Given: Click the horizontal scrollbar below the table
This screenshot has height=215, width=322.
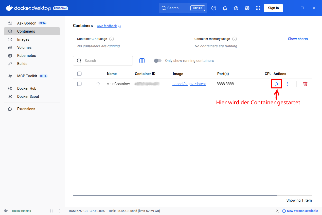Looking at the screenshot, I should pyautogui.click(x=175, y=195).
